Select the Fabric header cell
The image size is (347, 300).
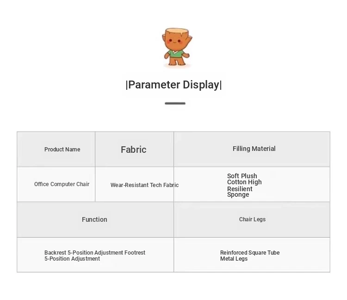(134, 150)
